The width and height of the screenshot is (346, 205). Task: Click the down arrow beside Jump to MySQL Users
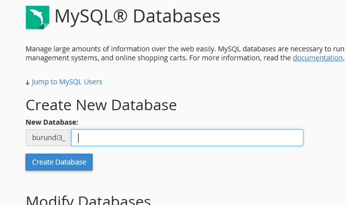click(28, 82)
